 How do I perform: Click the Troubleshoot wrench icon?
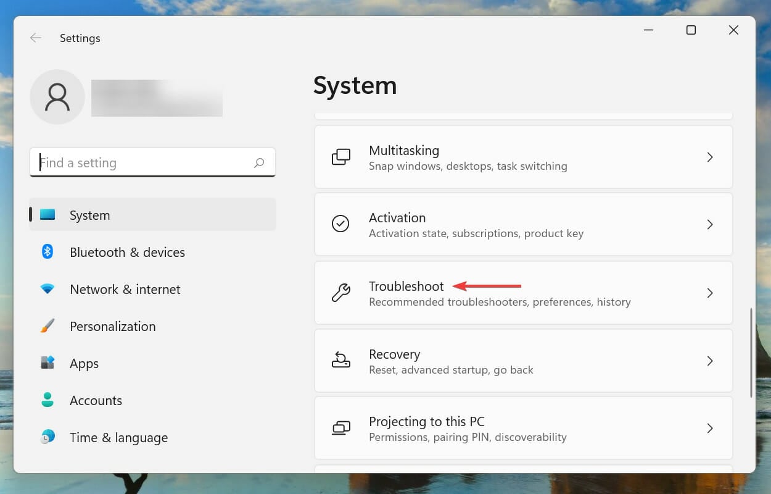[x=340, y=293]
